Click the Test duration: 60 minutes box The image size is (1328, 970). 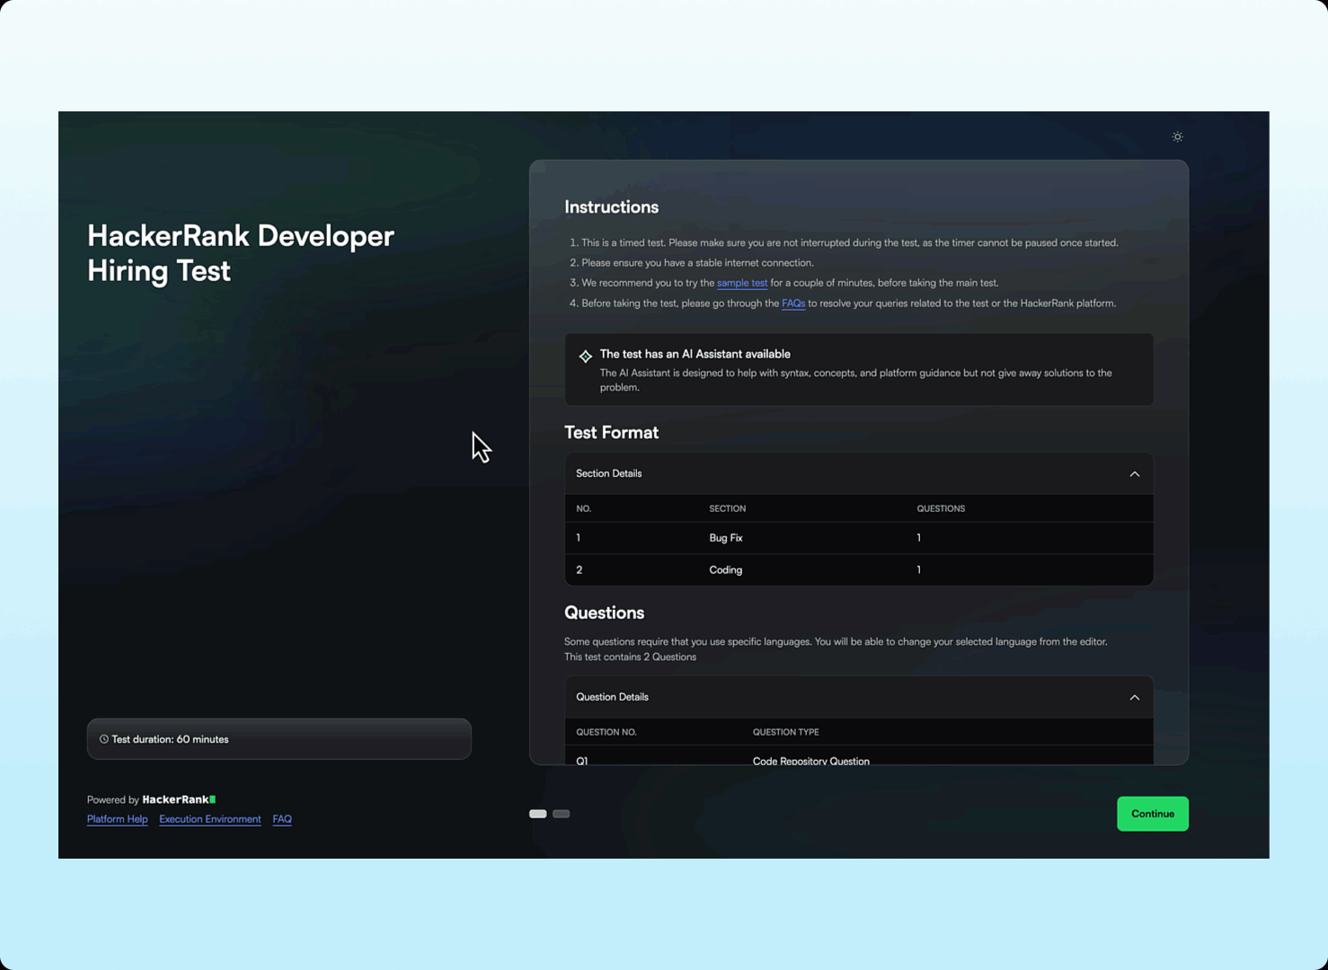279,739
